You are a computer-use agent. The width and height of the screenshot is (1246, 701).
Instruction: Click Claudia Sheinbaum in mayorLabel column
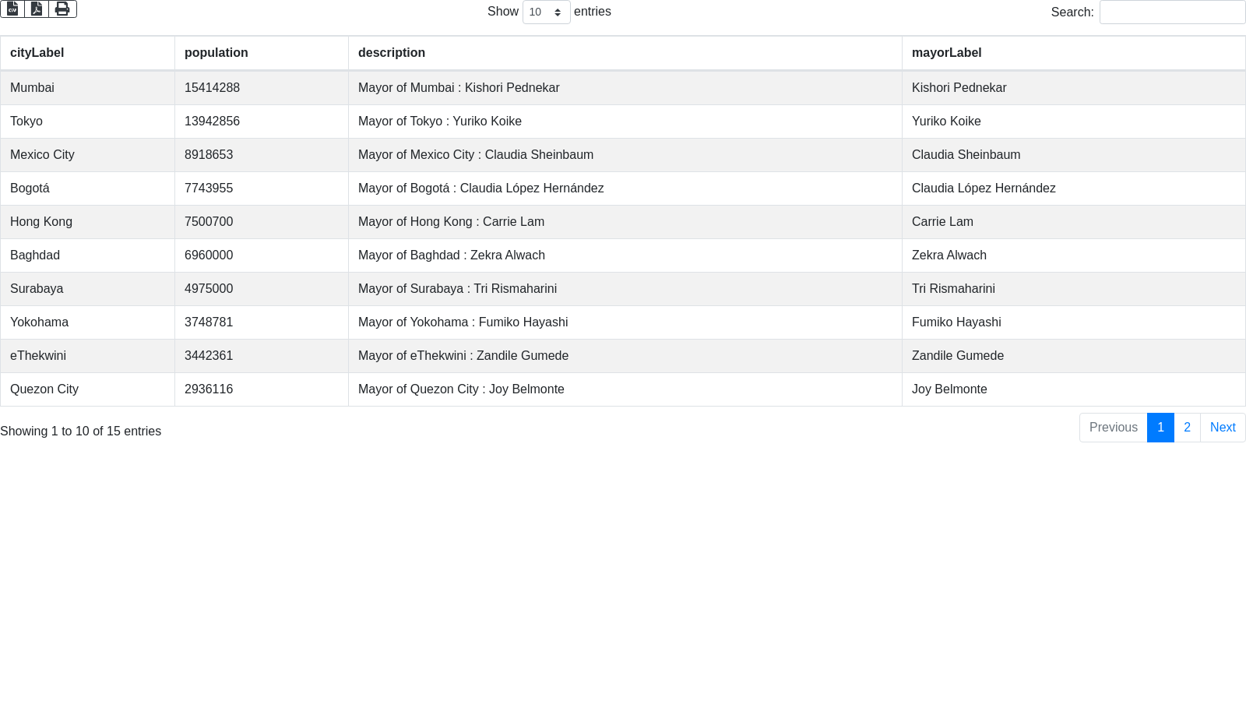coord(966,155)
